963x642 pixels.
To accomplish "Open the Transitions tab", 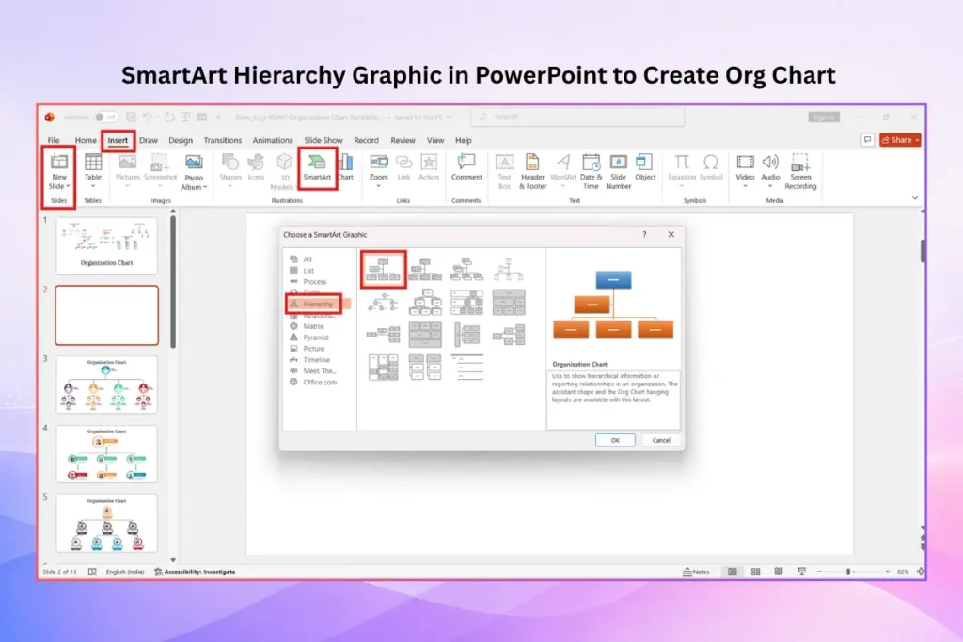I will tap(222, 140).
